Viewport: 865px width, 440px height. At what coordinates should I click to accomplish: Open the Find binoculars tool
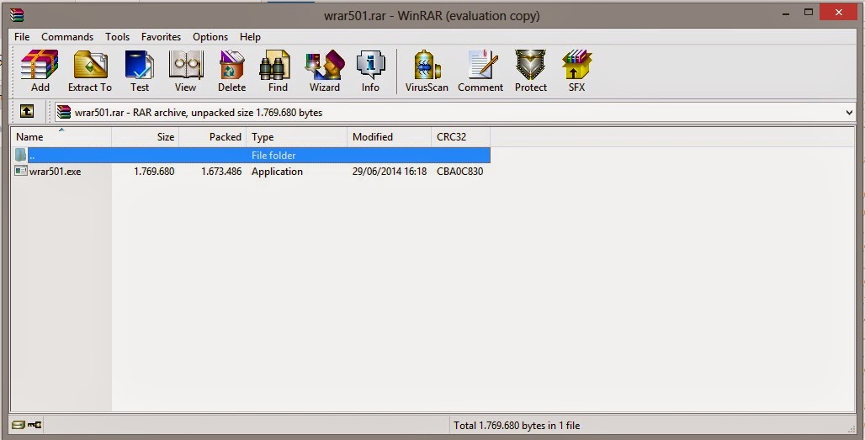[278, 71]
